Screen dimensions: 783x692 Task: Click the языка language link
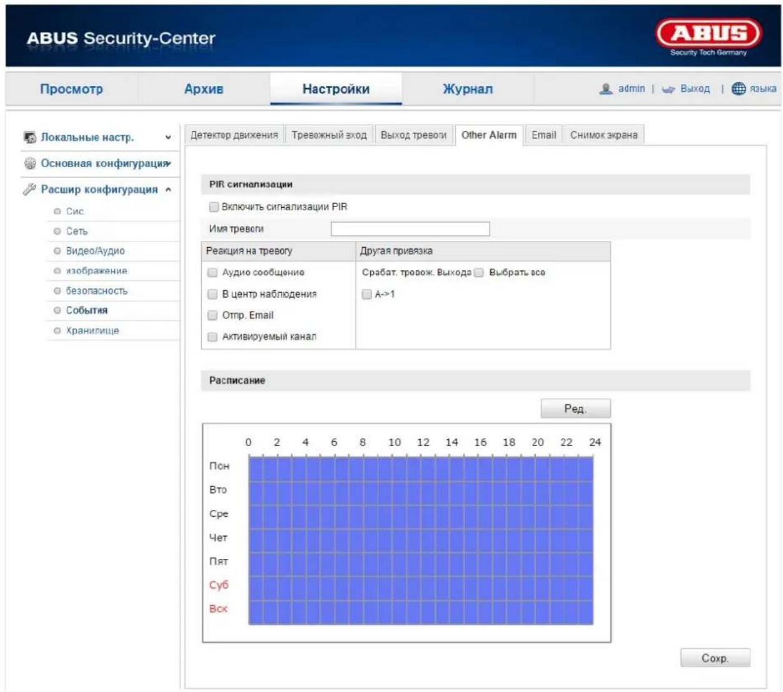[763, 89]
